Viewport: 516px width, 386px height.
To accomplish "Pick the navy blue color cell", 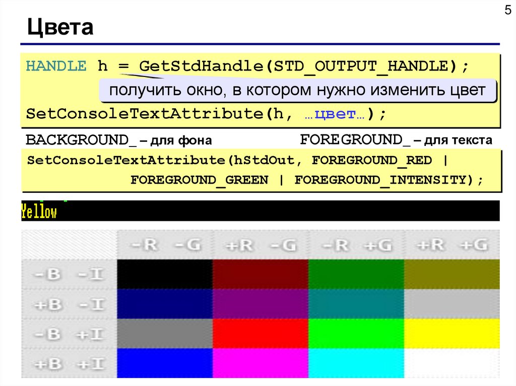I will (165, 304).
